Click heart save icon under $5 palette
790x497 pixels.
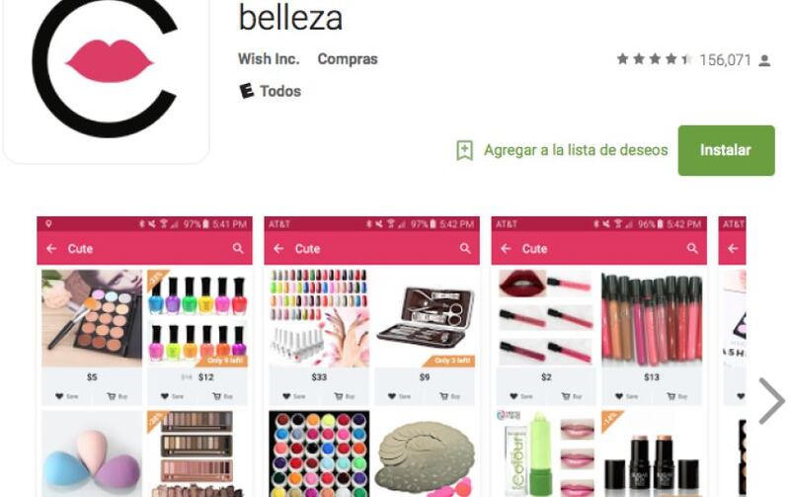click(59, 396)
